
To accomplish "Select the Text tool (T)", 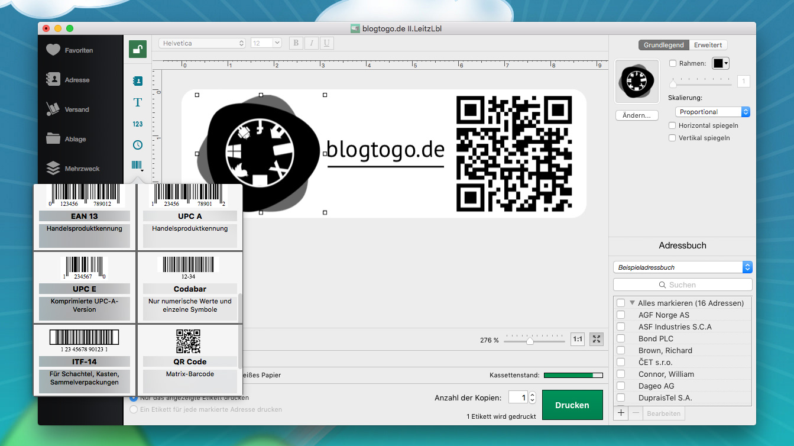I will pyautogui.click(x=138, y=102).
